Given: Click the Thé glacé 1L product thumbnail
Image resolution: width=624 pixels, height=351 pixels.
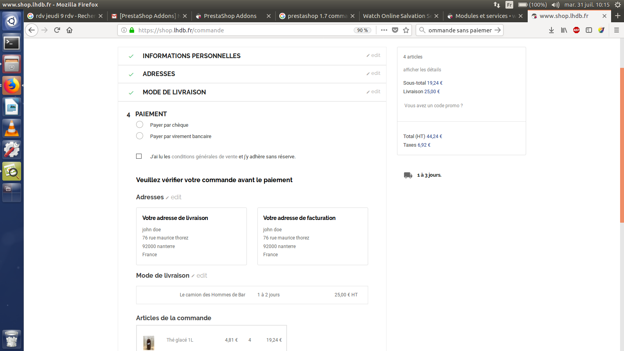Looking at the screenshot, I should [149, 343].
